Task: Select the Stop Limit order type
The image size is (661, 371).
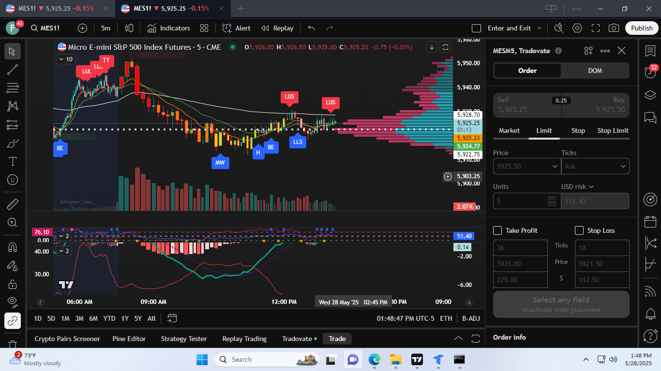Action: click(x=612, y=130)
